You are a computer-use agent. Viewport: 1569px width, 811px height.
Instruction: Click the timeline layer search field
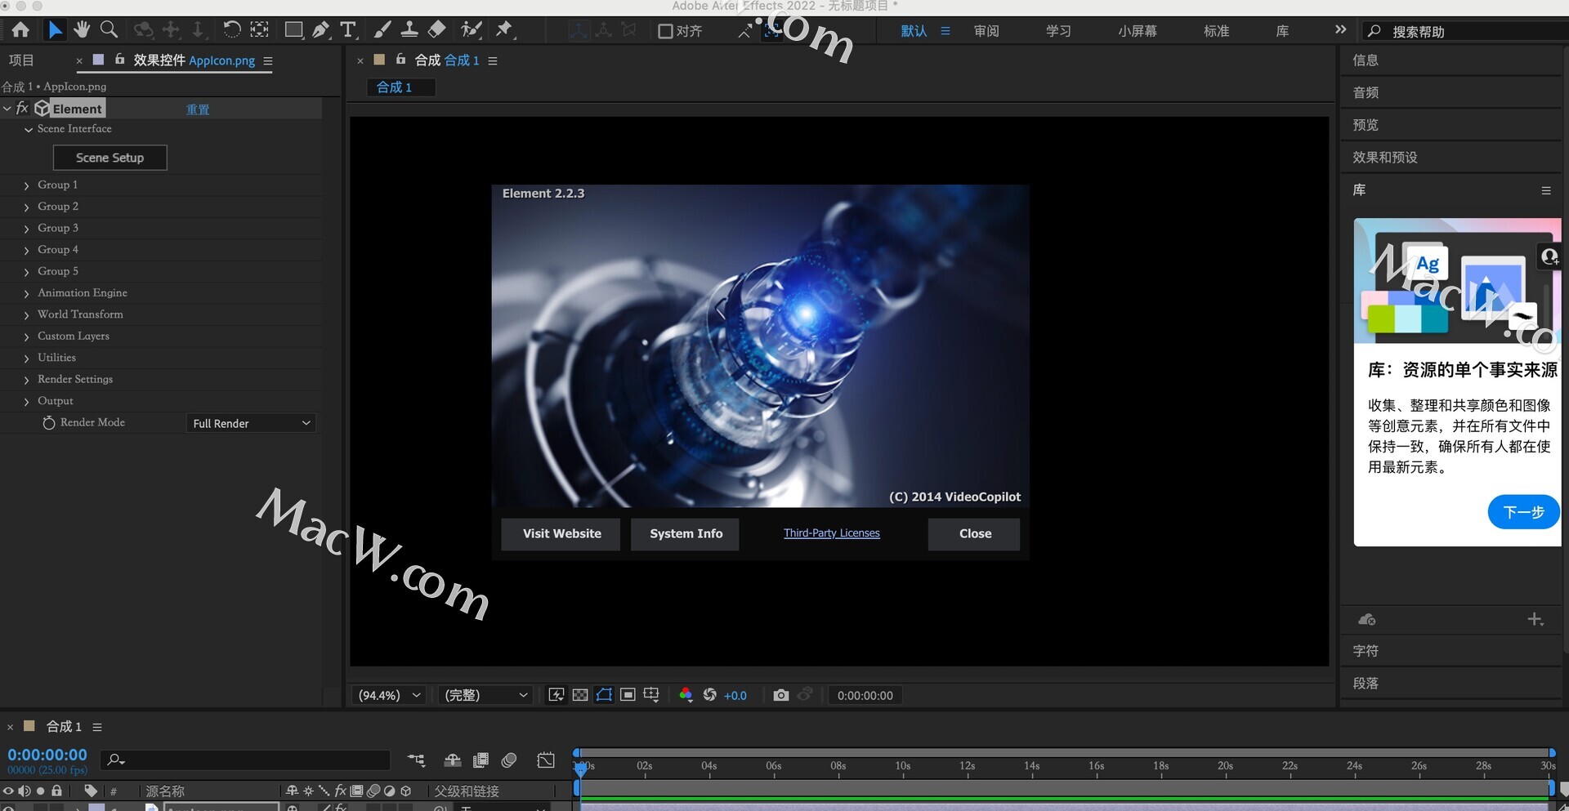point(245,760)
